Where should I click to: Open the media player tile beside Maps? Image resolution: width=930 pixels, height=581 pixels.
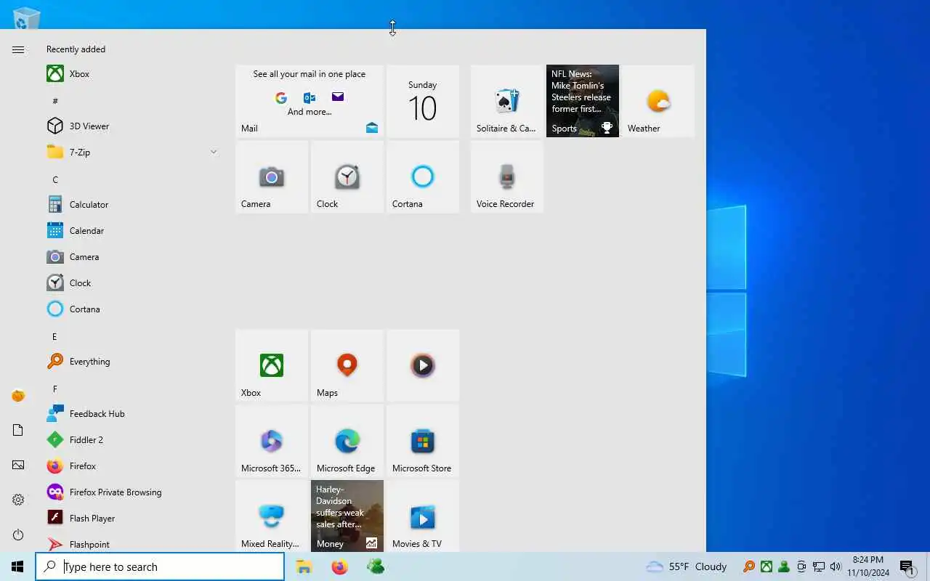[x=423, y=365]
